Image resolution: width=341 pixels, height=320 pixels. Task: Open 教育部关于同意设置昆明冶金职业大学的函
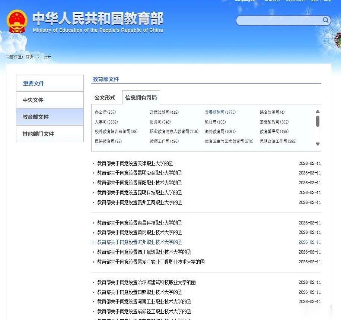coord(141,173)
